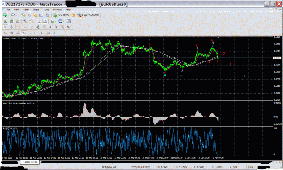Image resolution: width=283 pixels, height=170 pixels.
Task: Switch chart to W1 timeframe
Action: pos(48,33)
